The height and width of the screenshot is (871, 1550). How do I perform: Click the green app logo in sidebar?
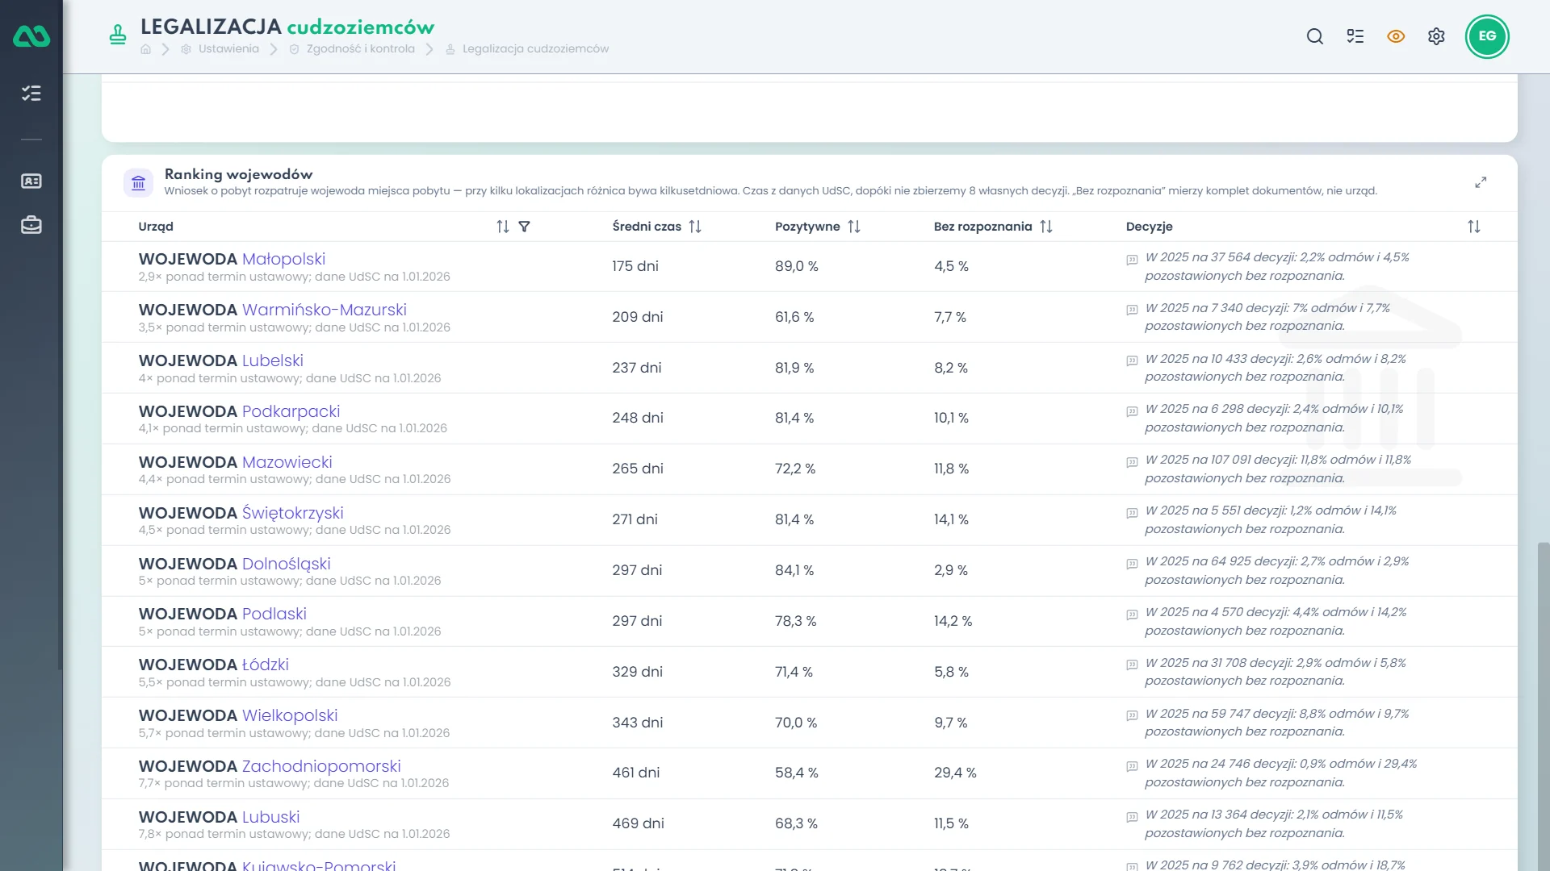tap(31, 36)
